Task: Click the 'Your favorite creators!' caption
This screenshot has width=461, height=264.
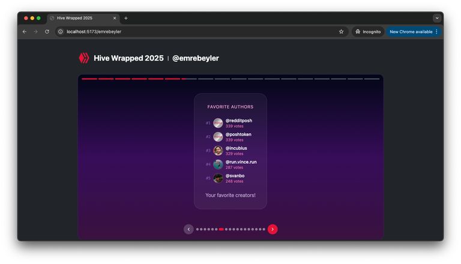Action: (x=230, y=195)
